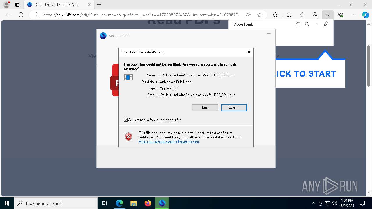The width and height of the screenshot is (372, 209).
Task: Click Shift app on taskbar
Action: [162, 203]
